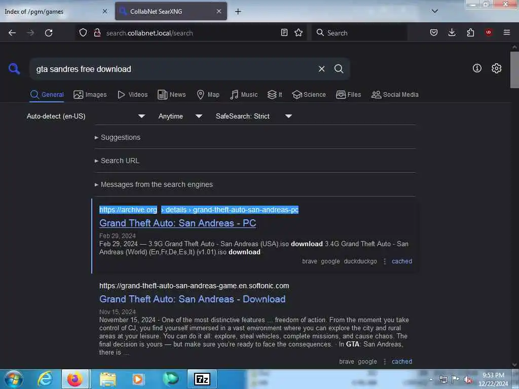Open the Windows Start menu
The height and width of the screenshot is (389, 519).
click(14, 379)
